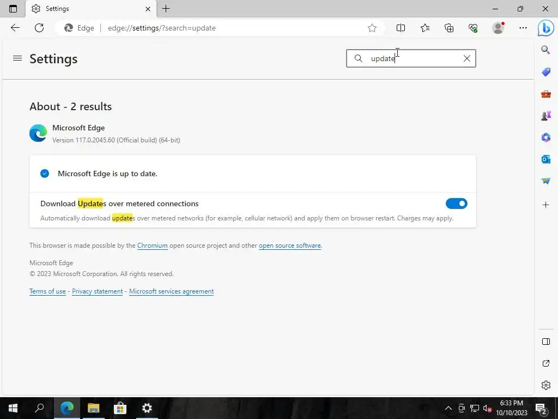
Task: Show hidden system tray icons
Action: [x=448, y=408]
